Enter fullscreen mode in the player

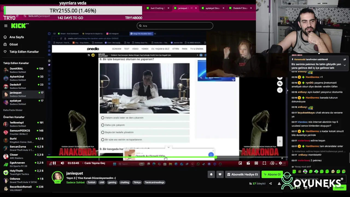(x=264, y=163)
